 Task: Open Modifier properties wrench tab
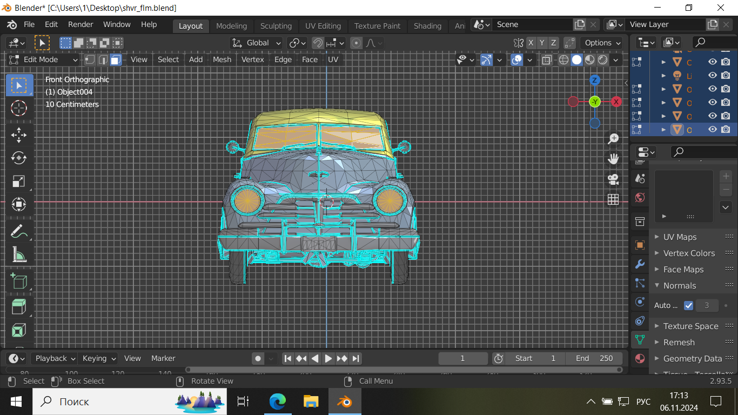640,264
